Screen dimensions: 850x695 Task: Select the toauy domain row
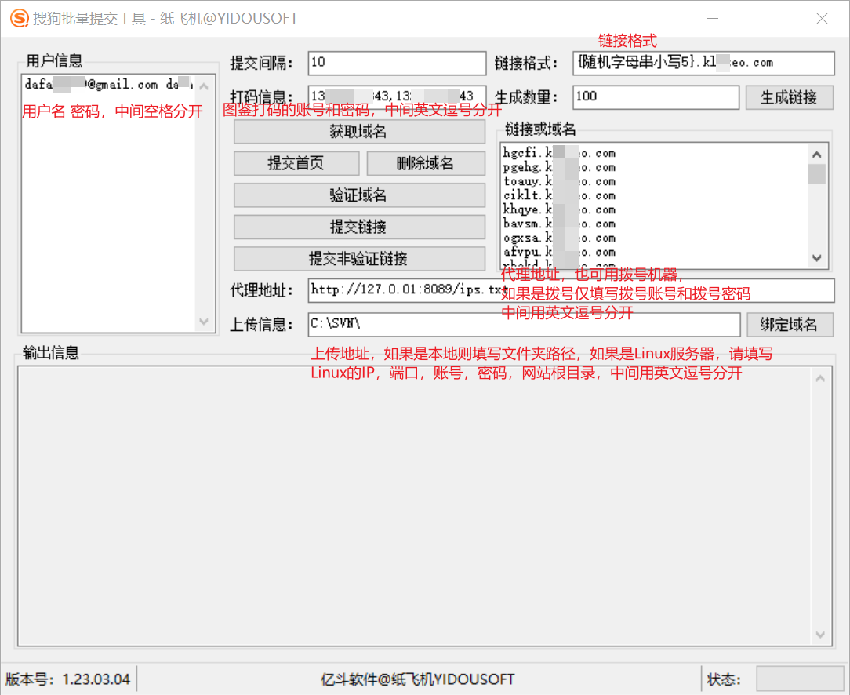click(559, 182)
